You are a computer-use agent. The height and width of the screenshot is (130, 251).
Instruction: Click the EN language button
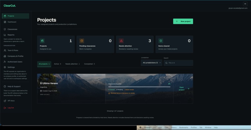tap(245, 4)
